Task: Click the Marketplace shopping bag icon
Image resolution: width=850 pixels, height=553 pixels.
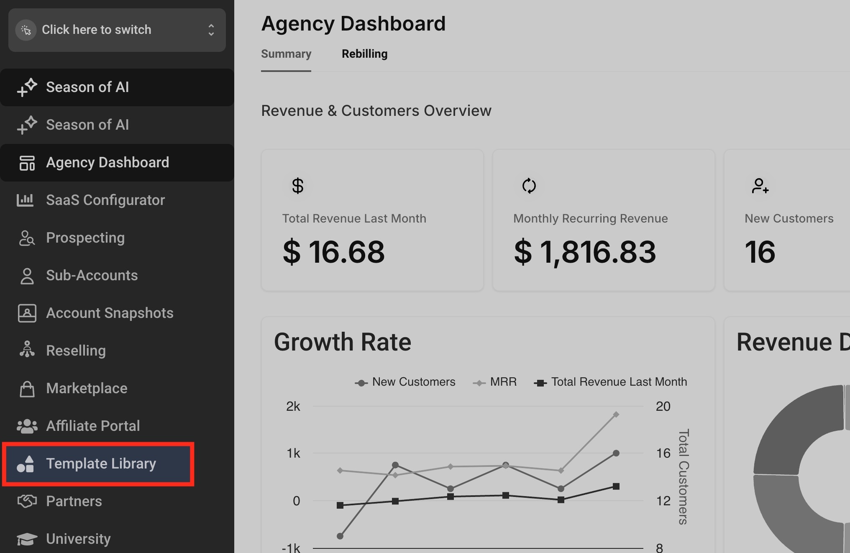Action: coord(27,389)
